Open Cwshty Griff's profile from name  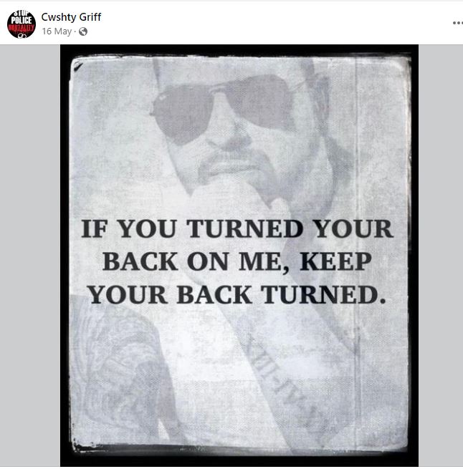coord(71,17)
